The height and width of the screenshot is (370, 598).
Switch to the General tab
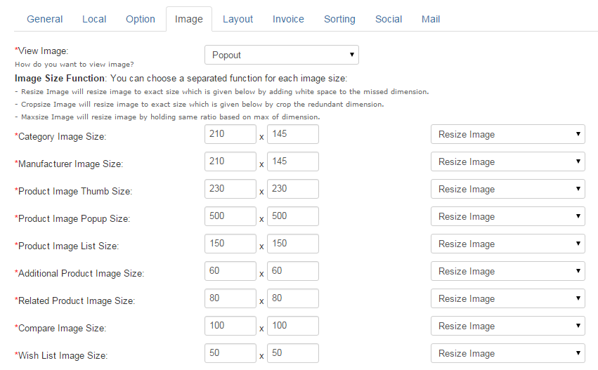coord(44,19)
